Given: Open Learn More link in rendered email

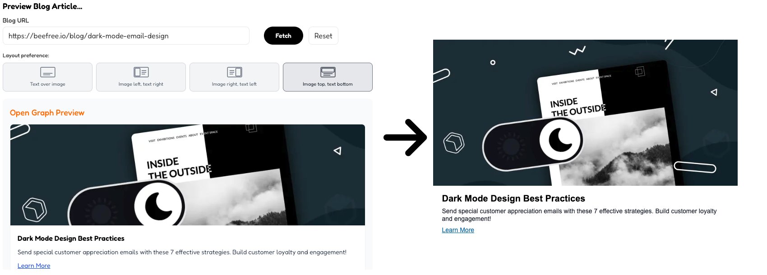Looking at the screenshot, I should click(x=458, y=230).
